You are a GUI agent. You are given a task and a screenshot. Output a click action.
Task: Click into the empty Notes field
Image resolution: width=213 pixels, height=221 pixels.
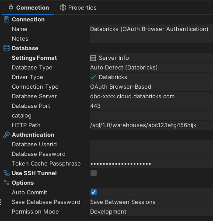point(151,39)
